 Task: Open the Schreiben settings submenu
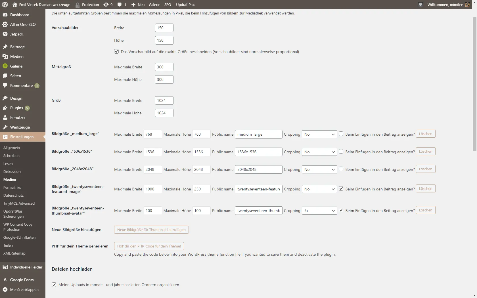[11, 156]
